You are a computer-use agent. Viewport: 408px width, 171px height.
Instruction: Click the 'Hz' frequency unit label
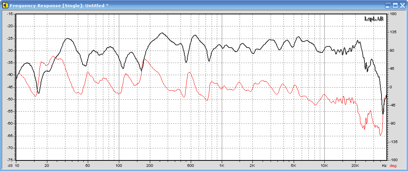pyautogui.click(x=384, y=165)
